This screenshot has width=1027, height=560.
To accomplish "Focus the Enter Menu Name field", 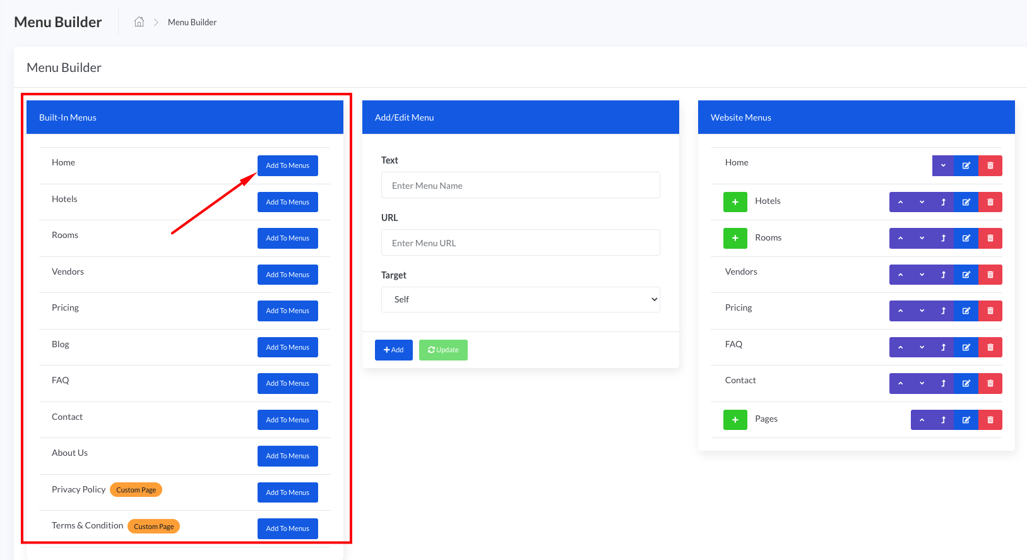I will click(x=520, y=186).
